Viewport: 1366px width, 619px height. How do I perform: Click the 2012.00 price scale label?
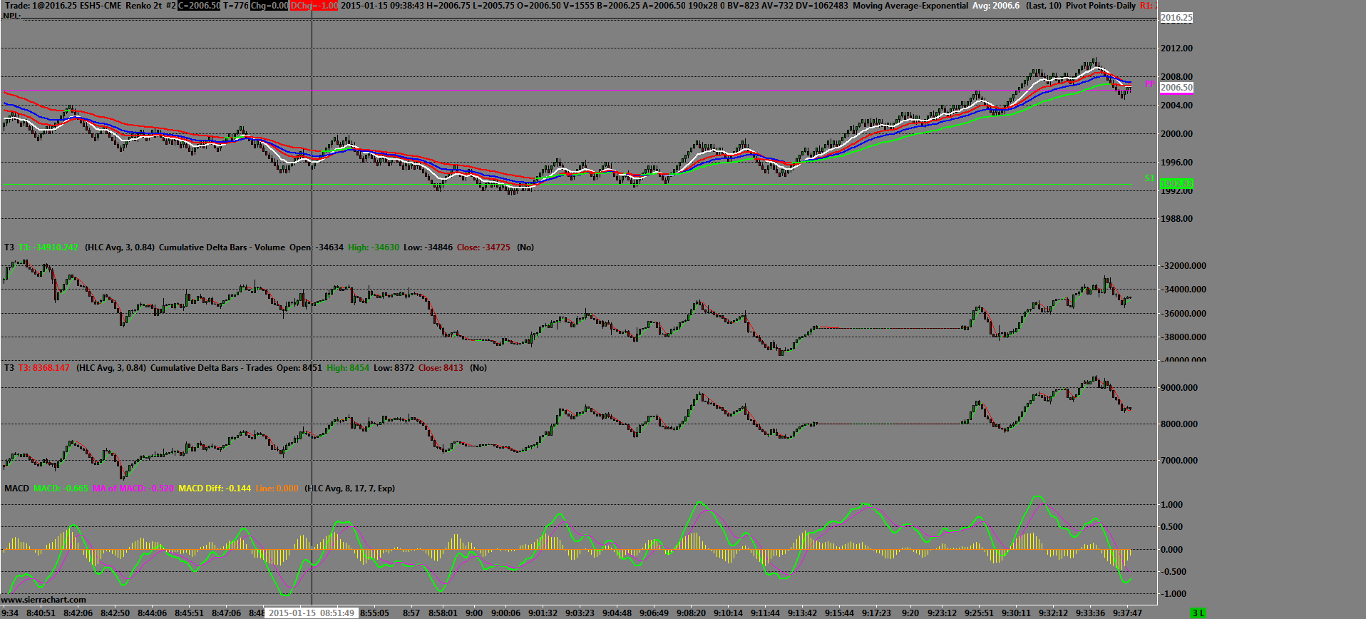tap(1176, 48)
